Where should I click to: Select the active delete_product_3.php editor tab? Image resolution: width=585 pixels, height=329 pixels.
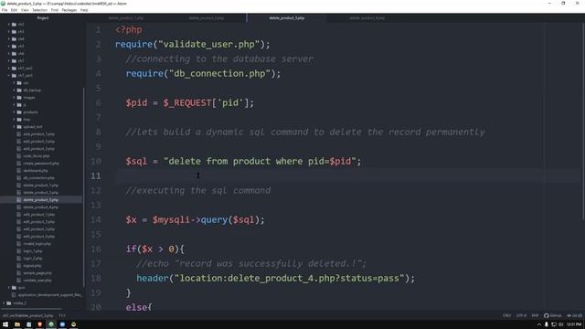[x=286, y=18]
